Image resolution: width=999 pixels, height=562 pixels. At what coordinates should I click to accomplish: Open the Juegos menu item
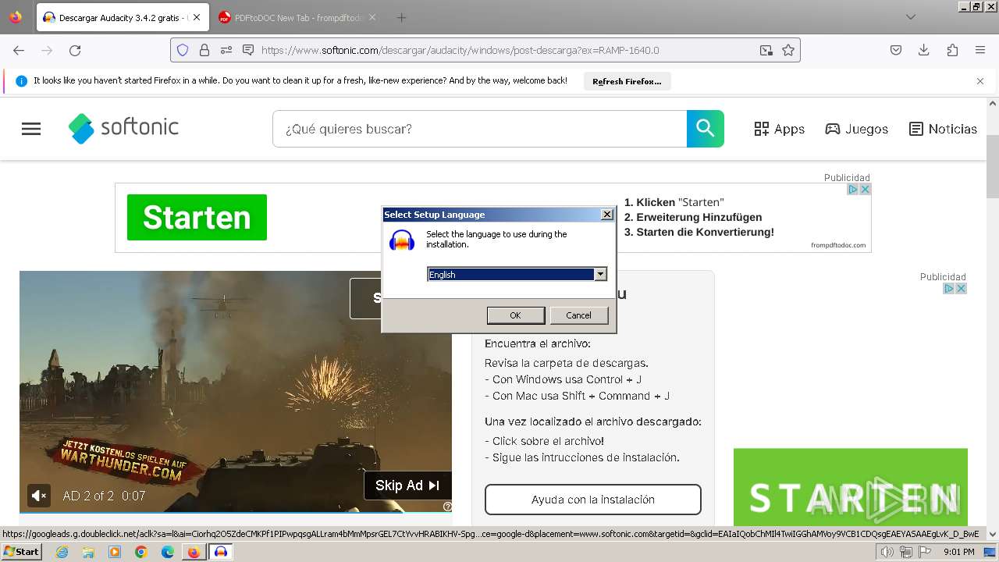(x=856, y=129)
